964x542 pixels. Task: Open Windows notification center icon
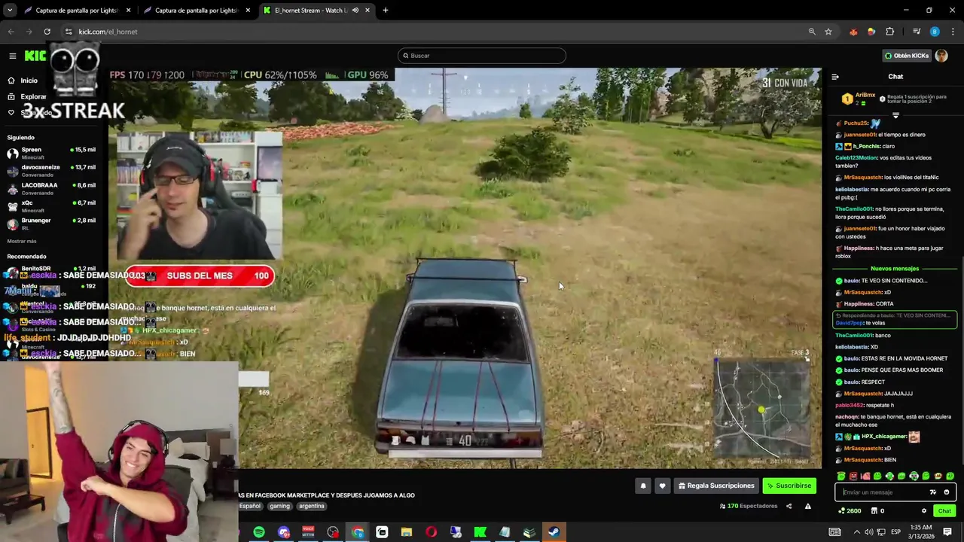pyautogui.click(x=947, y=532)
